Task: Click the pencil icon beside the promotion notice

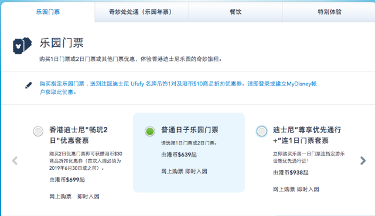Action: tap(29, 85)
